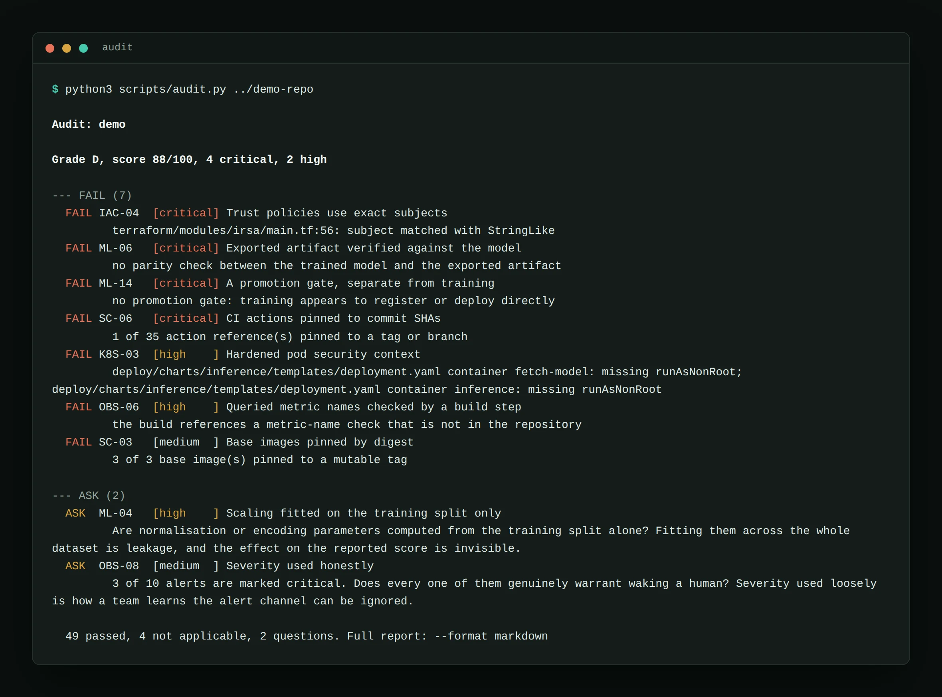942x697 pixels.
Task: Select the command 'python3 scripts/audit.py ../demo-repo'
Action: (189, 89)
